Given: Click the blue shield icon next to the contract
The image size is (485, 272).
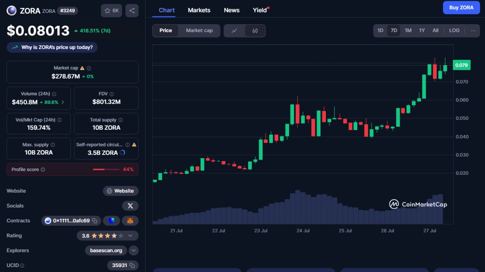Looking at the screenshot, I should tap(111, 221).
